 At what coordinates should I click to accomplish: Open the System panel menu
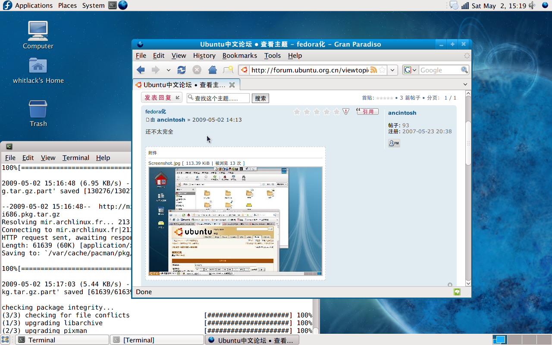[93, 6]
